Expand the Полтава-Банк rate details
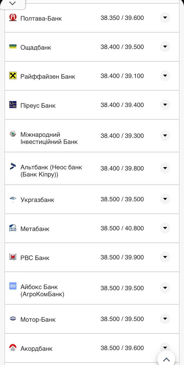184x365 pixels. pyautogui.click(x=165, y=18)
